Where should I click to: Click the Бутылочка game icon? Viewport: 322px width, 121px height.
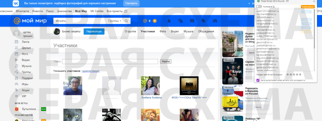(17, 109)
